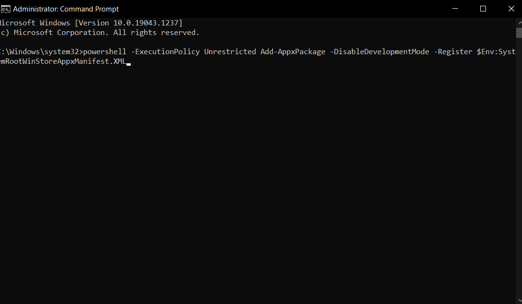Viewport: 522px width, 304px height.
Task: Click the vertical scrollbar thumb
Action: pyautogui.click(x=519, y=33)
